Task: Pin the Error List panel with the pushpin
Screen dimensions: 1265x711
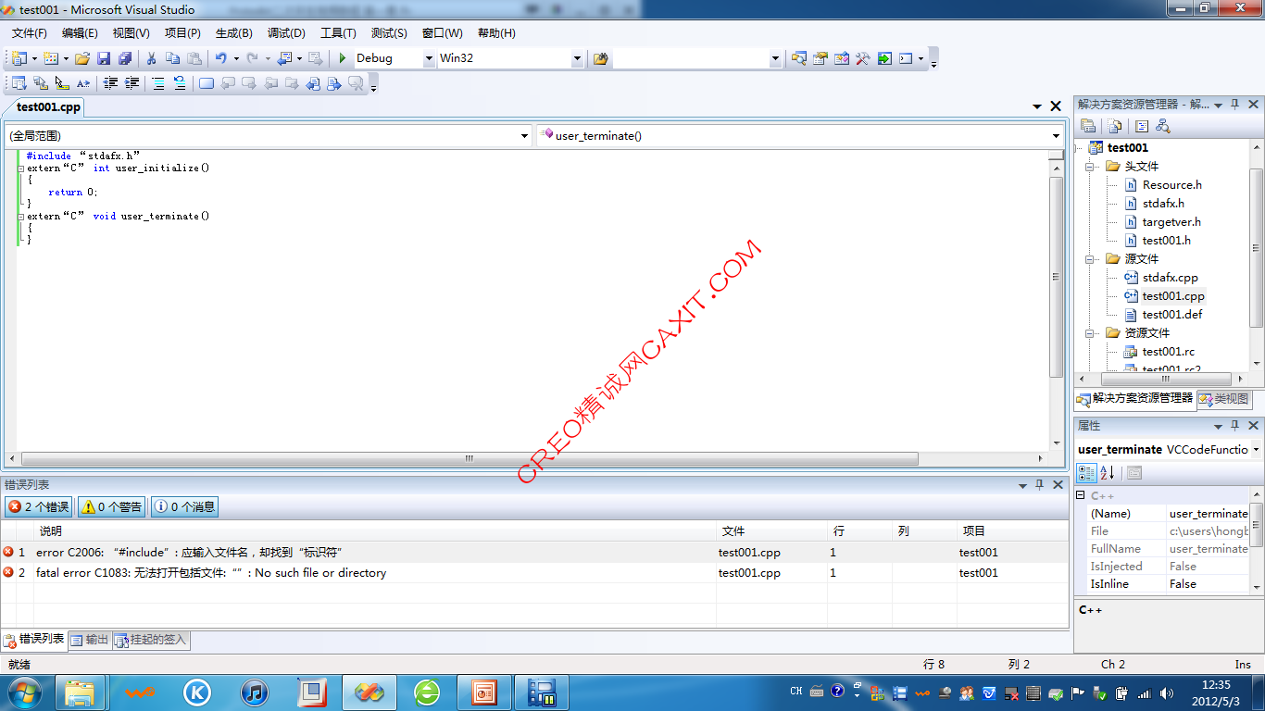Action: [1040, 484]
